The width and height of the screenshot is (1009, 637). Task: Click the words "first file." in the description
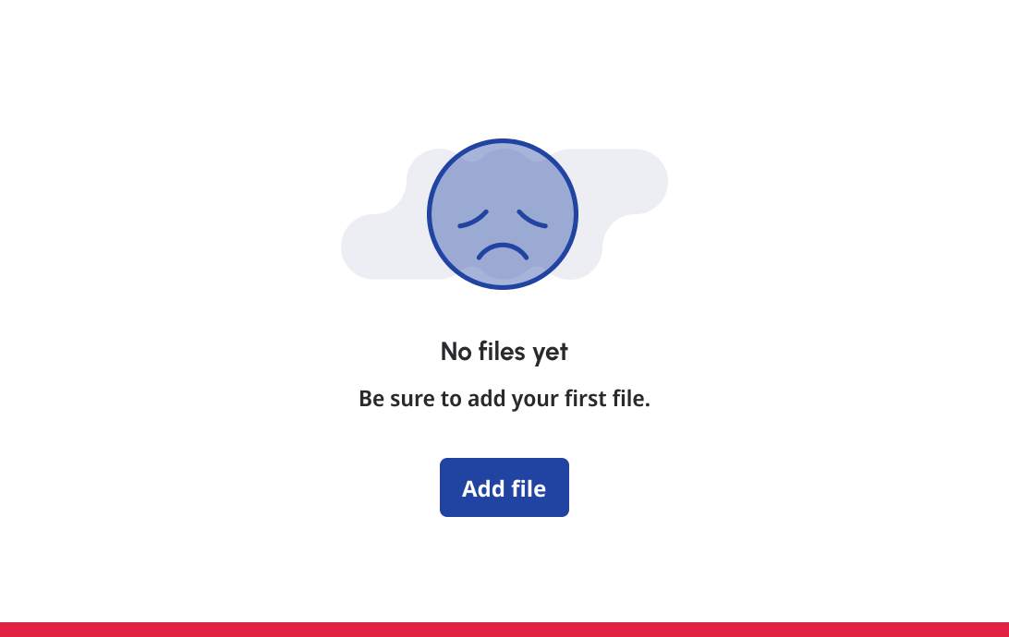pos(607,399)
